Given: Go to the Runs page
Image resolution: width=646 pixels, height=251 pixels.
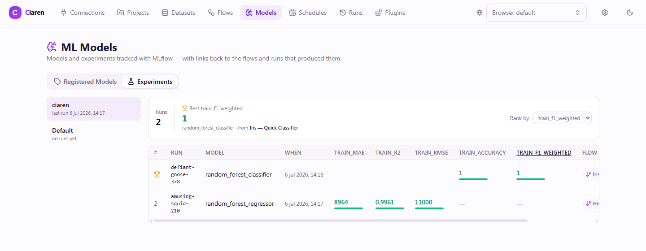Looking at the screenshot, I should (351, 13).
